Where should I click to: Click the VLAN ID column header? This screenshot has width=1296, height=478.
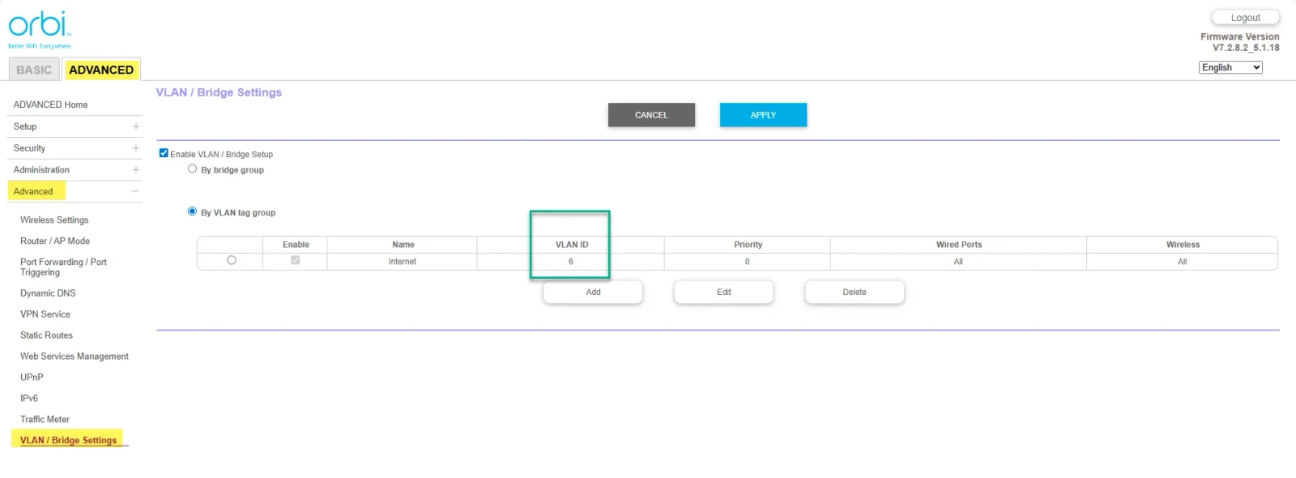[572, 245]
